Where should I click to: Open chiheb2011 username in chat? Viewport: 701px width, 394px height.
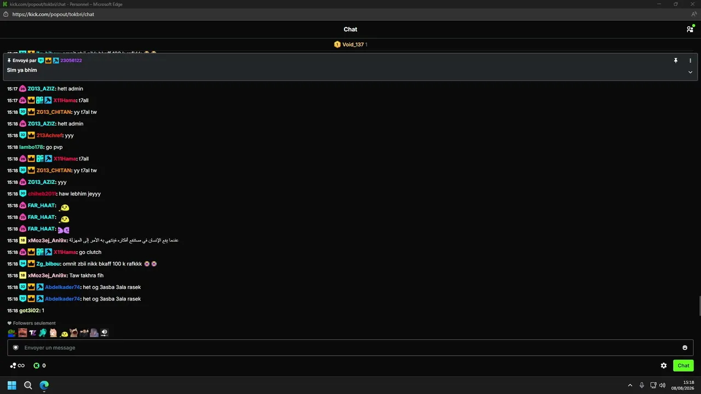click(42, 194)
